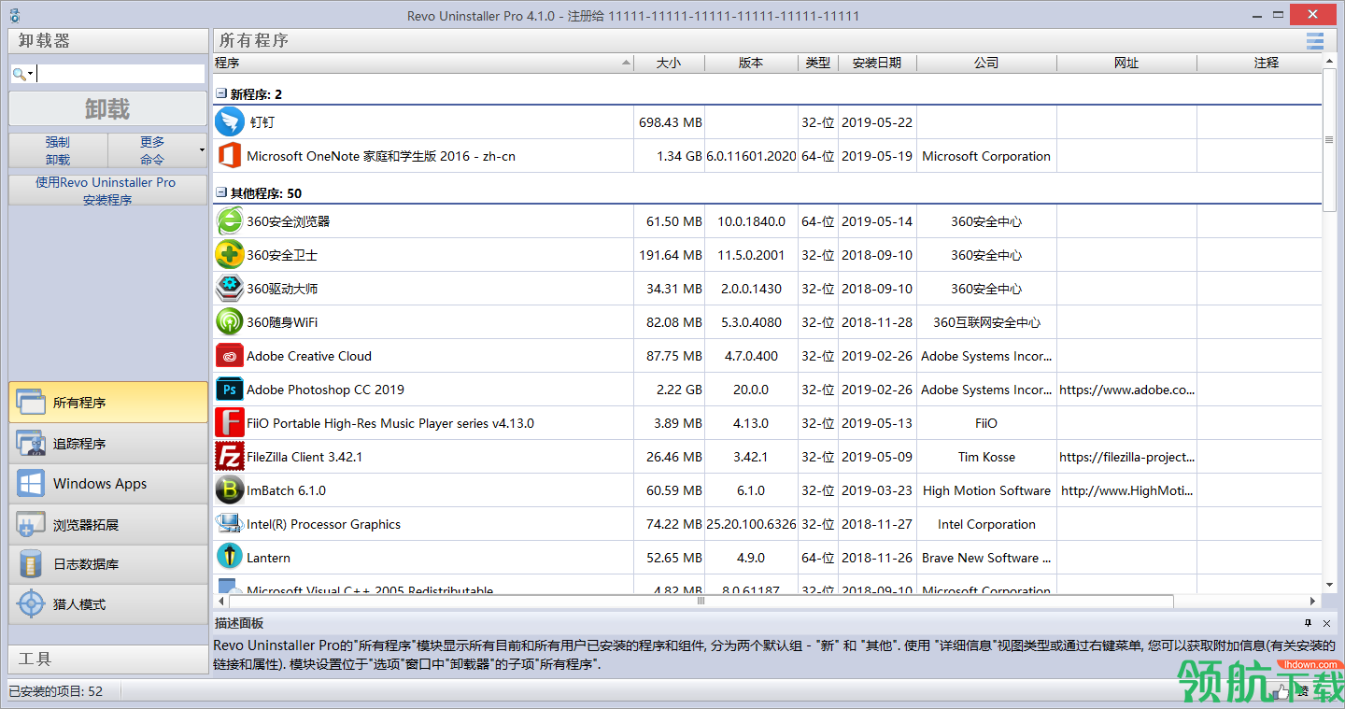Click the Revo Uninstaller title bar icon
The height and width of the screenshot is (709, 1345).
14,16
